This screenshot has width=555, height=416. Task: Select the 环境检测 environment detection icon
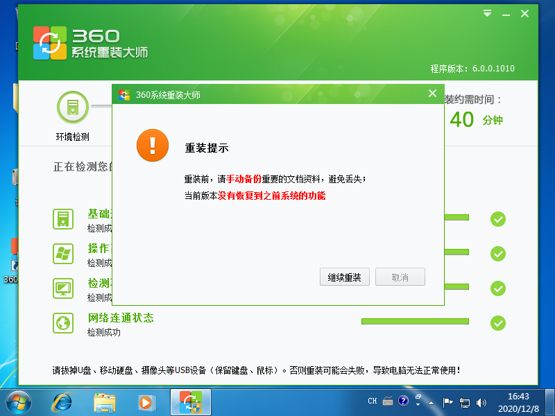71,107
